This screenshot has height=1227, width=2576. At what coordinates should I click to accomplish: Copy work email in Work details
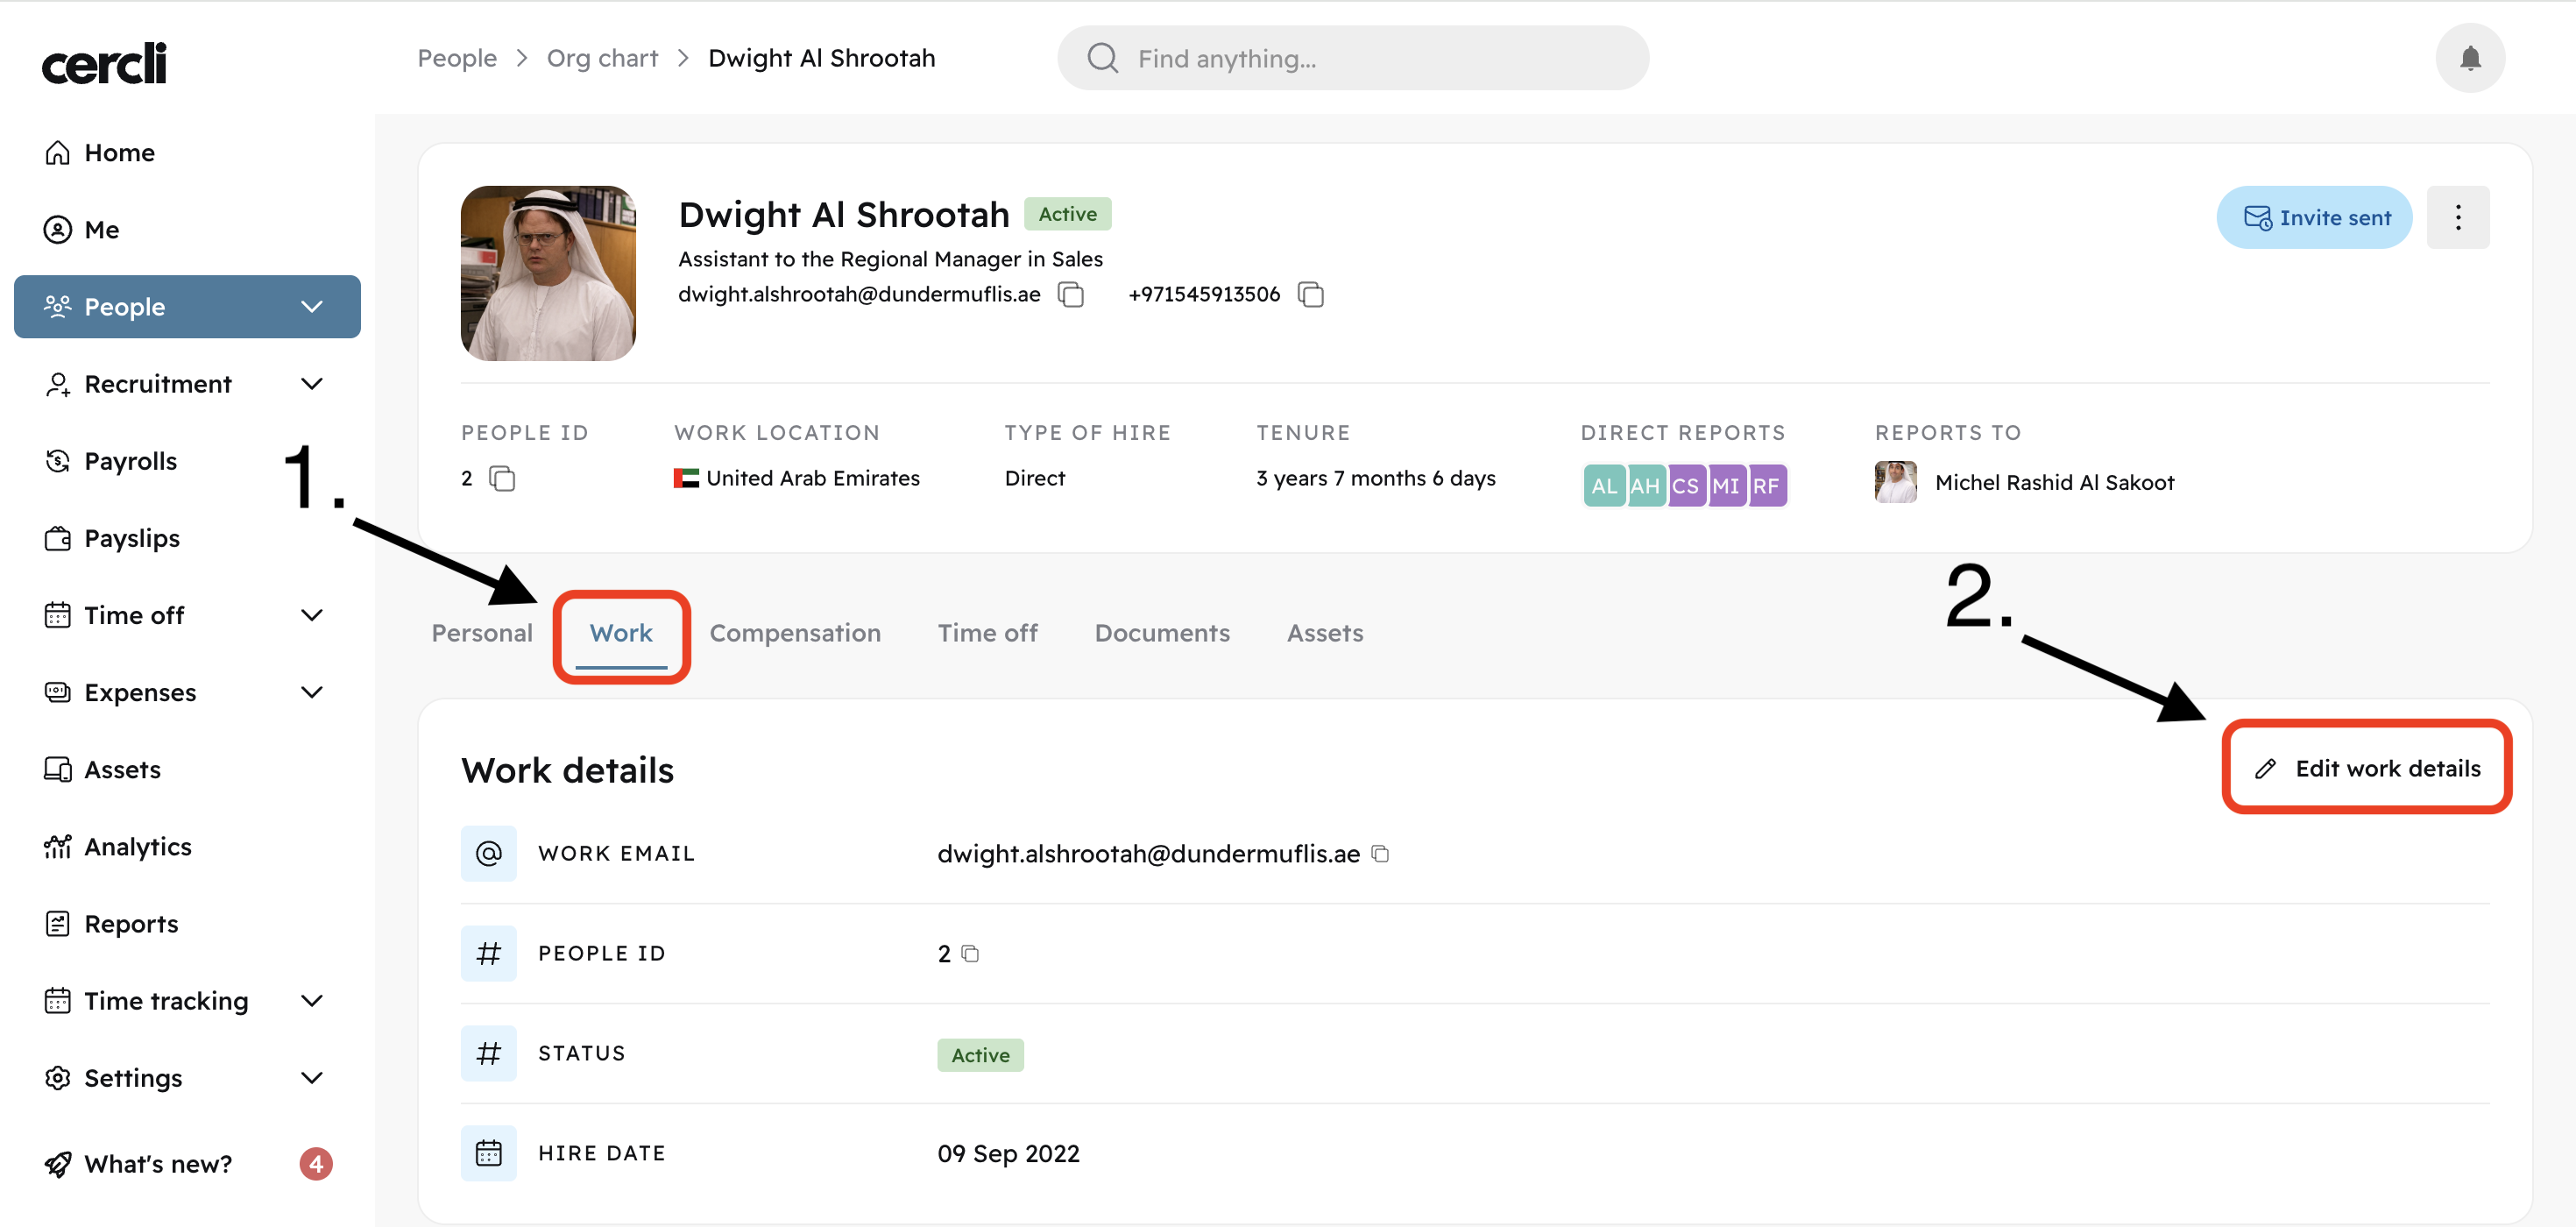coord(1380,853)
